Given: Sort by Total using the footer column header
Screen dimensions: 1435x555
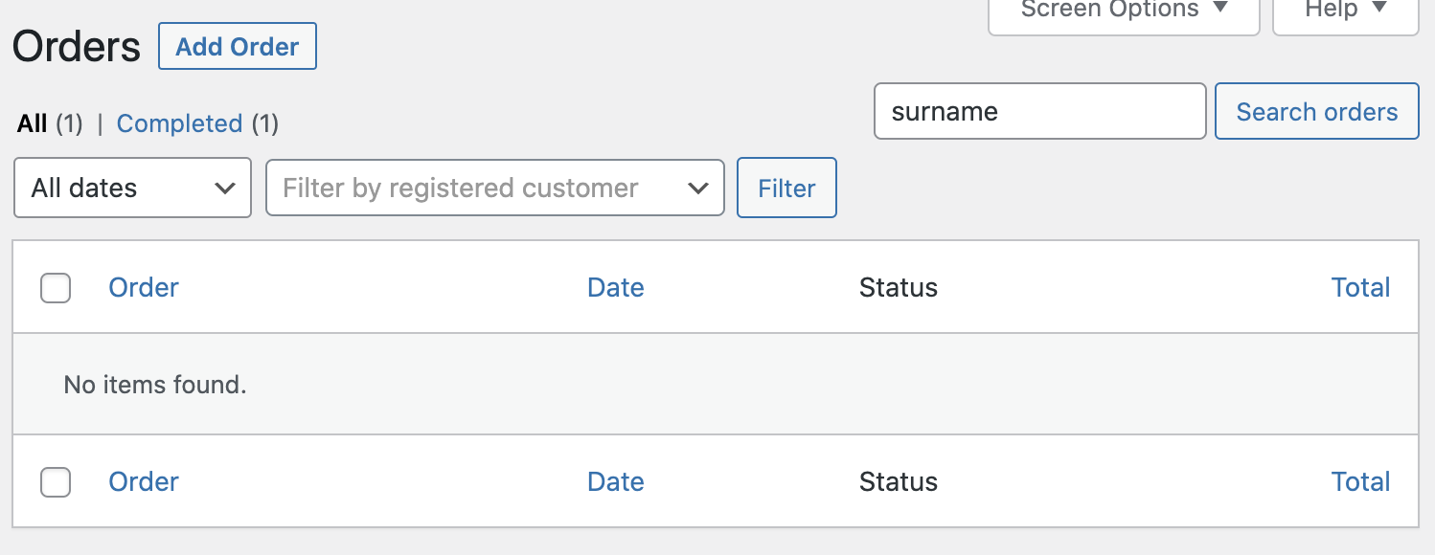Looking at the screenshot, I should click(x=1360, y=481).
